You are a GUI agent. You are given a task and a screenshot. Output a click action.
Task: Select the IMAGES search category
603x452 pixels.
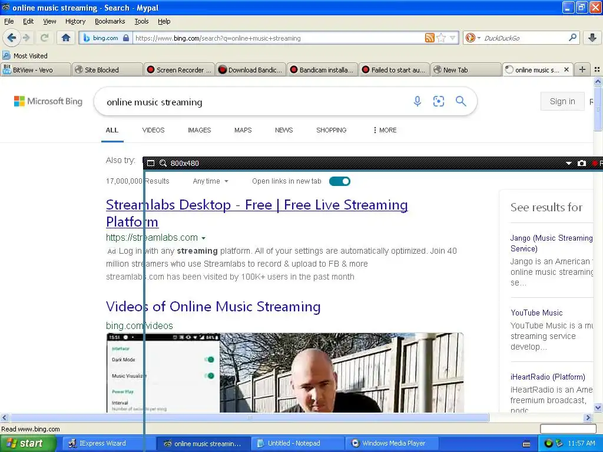coord(199,130)
